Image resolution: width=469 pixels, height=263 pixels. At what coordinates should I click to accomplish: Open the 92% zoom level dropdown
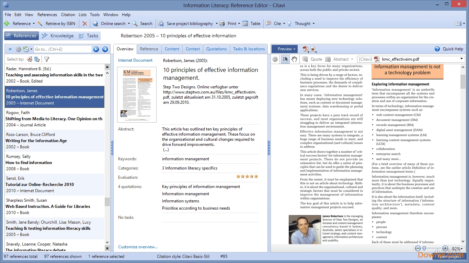click(x=457, y=249)
